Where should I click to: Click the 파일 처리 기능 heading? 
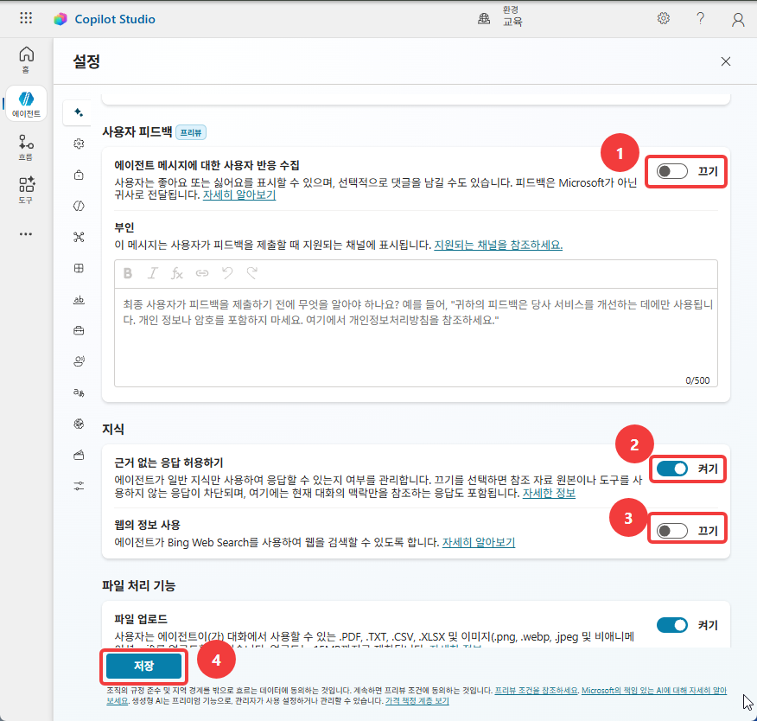[x=138, y=586]
